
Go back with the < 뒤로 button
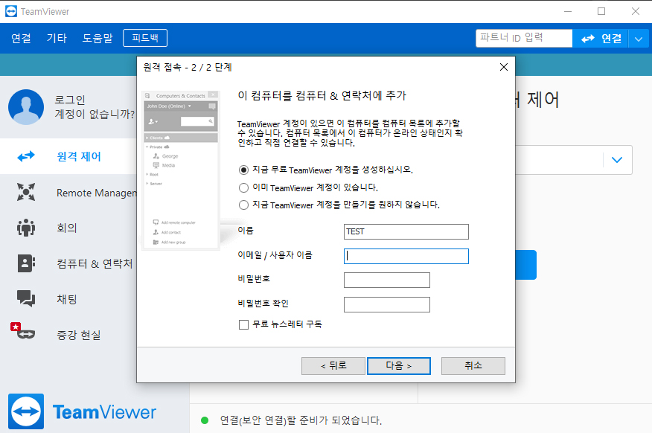tap(333, 366)
